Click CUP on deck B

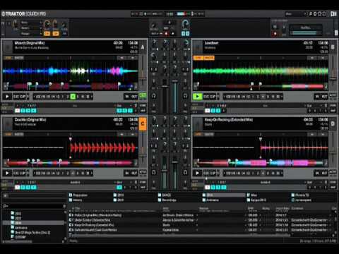(x=213, y=97)
